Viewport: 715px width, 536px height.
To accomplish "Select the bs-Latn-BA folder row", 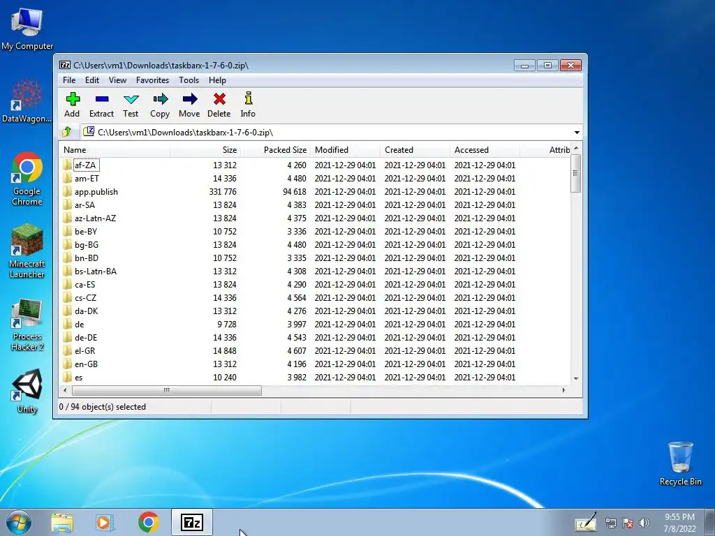I will click(x=315, y=271).
